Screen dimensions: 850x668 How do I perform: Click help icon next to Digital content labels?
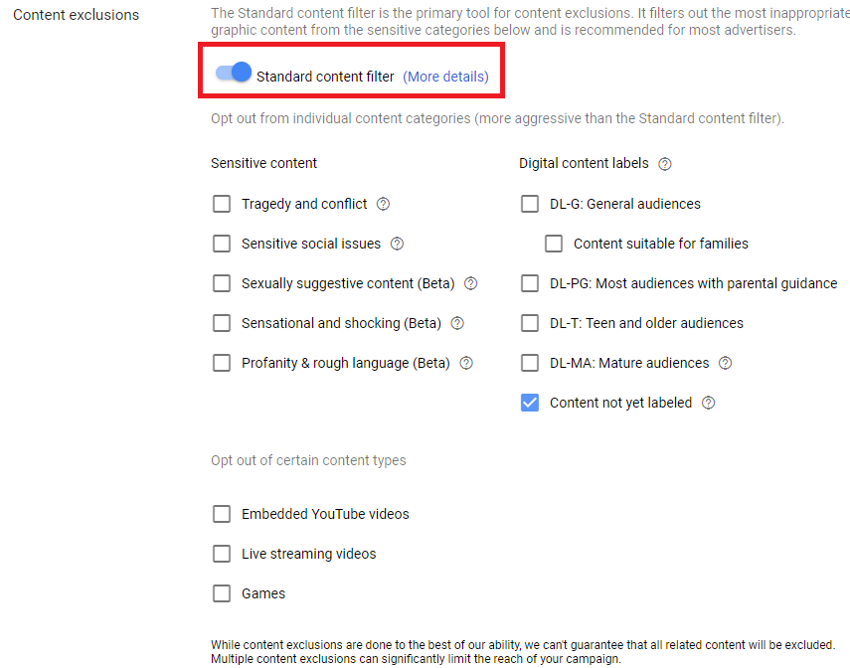[x=665, y=164]
